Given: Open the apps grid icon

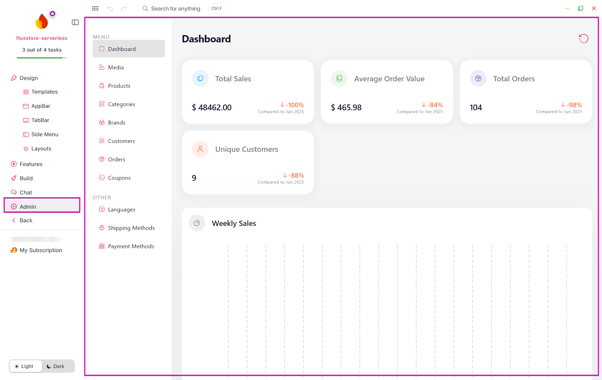Looking at the screenshot, I should pyautogui.click(x=95, y=8).
